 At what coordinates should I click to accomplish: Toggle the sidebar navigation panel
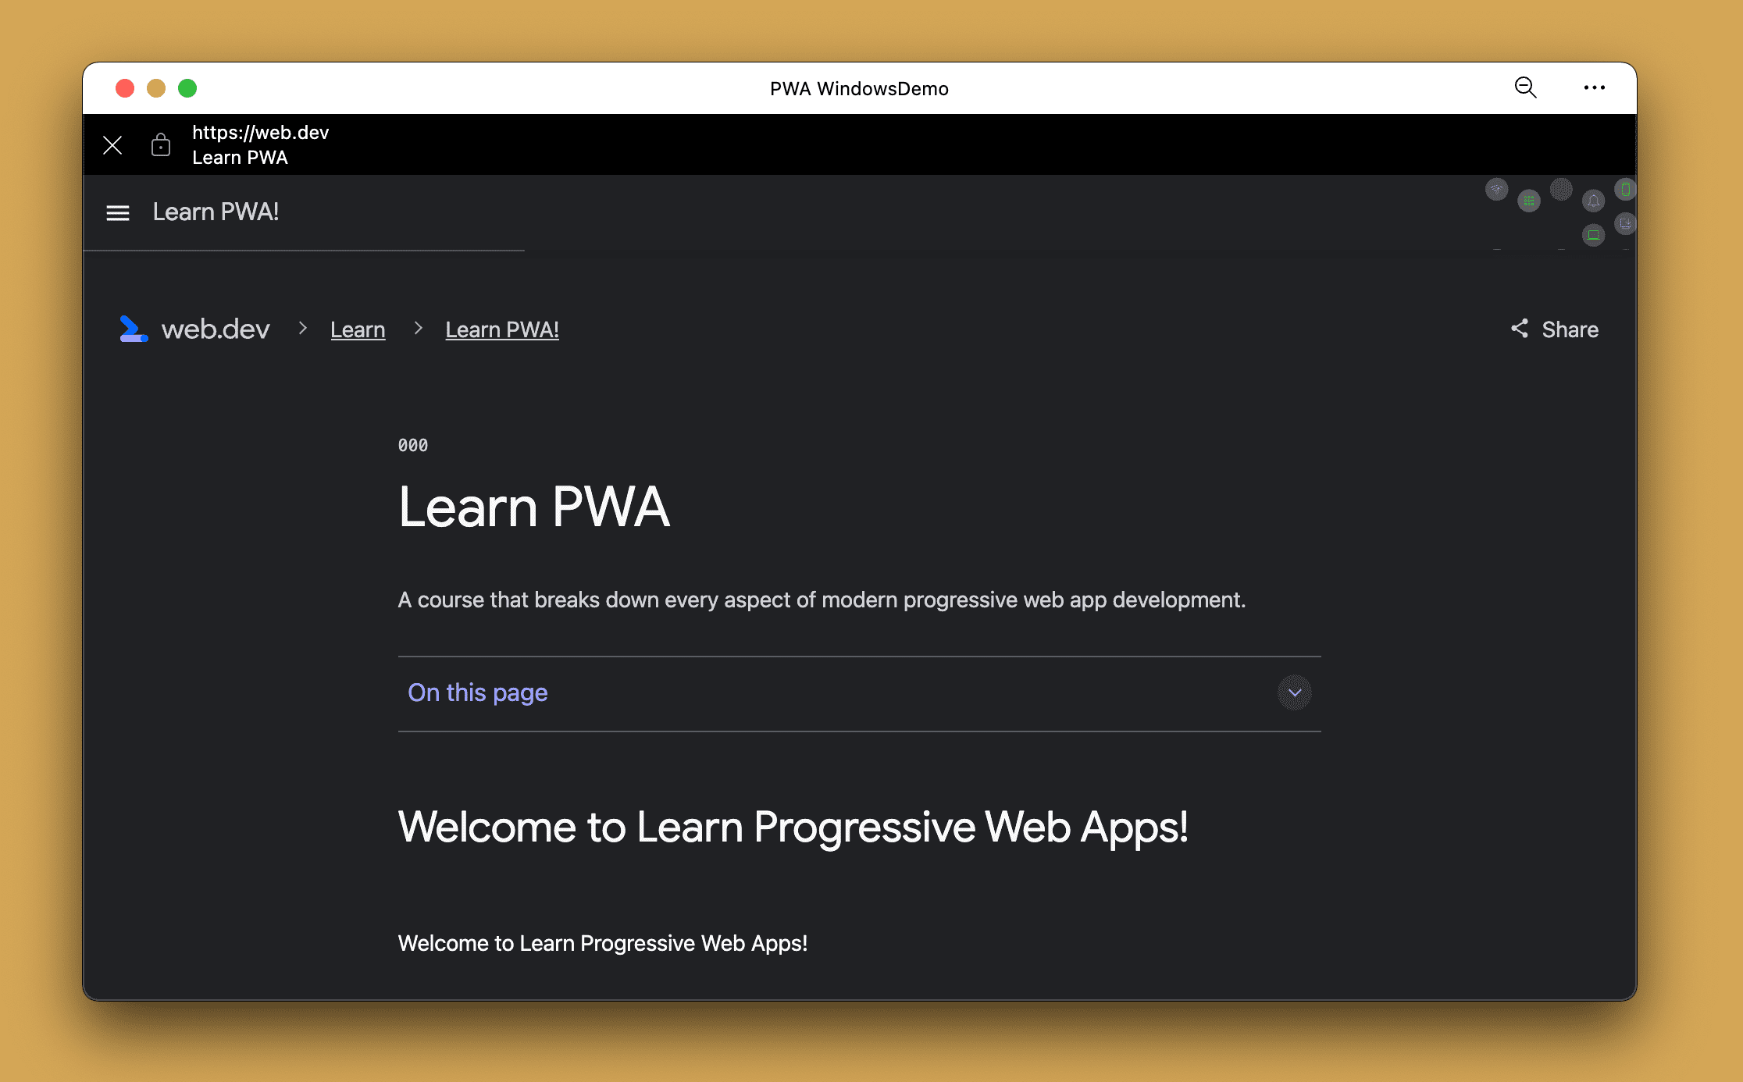[x=117, y=212]
